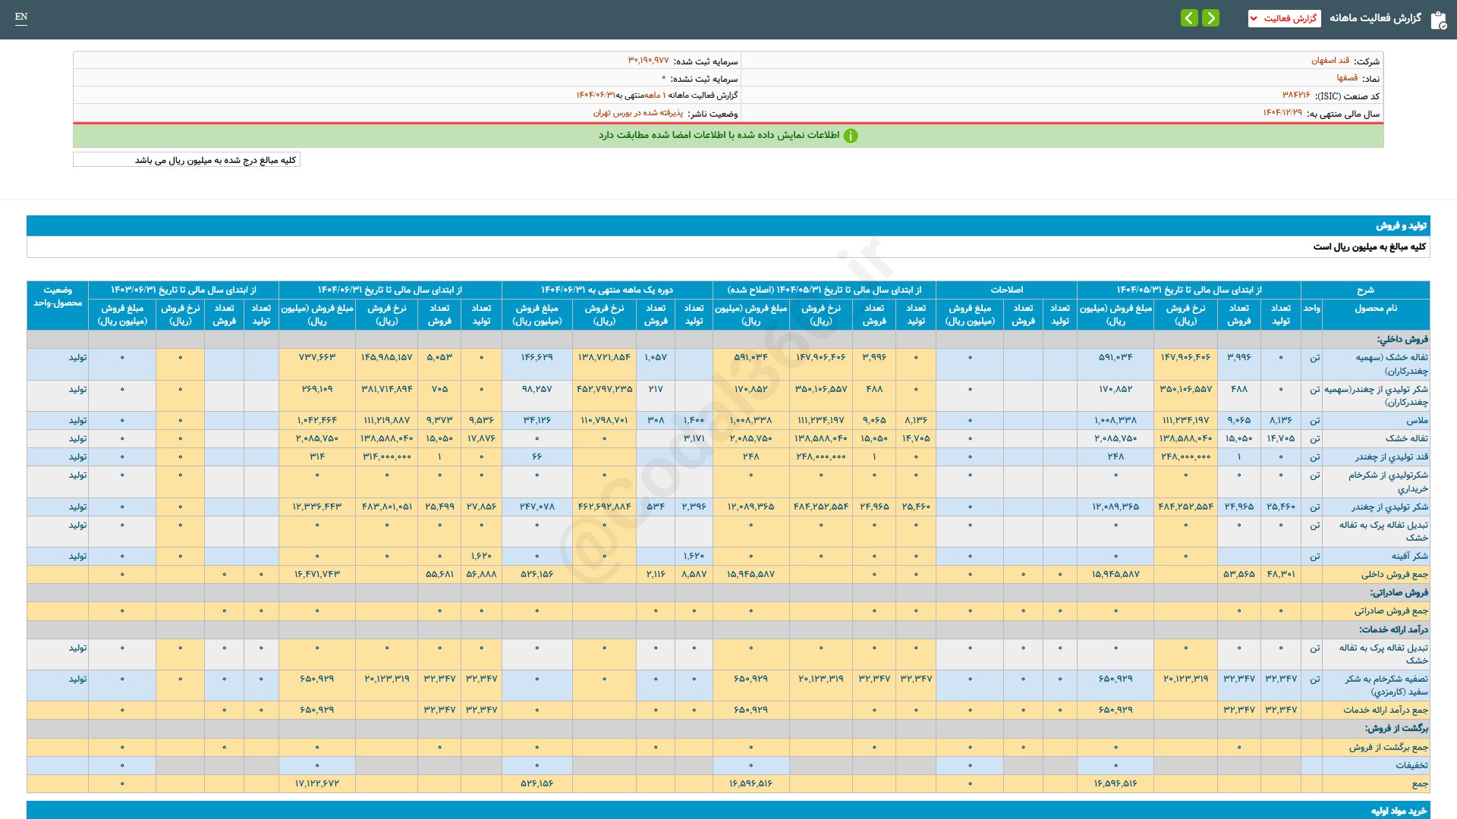Go to previous report with left arrow
This screenshot has width=1457, height=819.
click(1189, 17)
